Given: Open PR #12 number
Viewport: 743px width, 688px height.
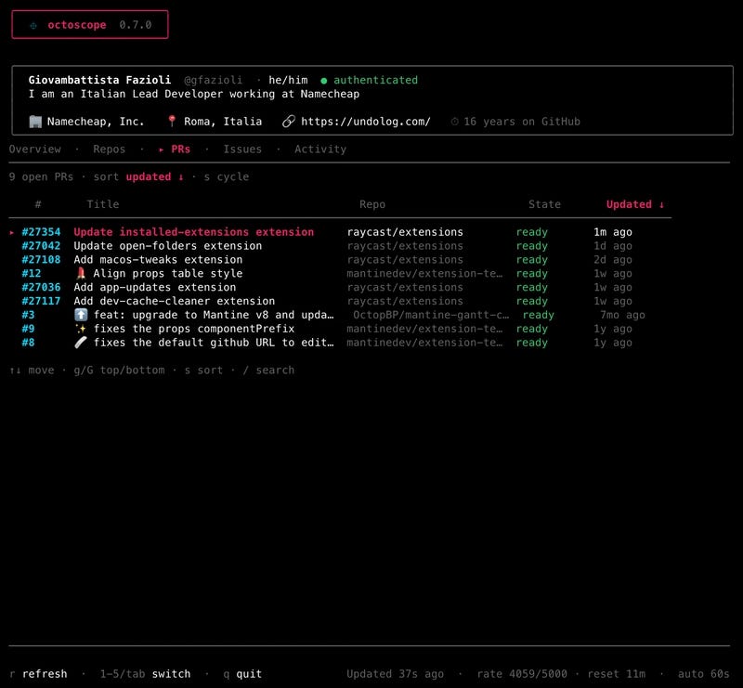Looking at the screenshot, I should (32, 273).
